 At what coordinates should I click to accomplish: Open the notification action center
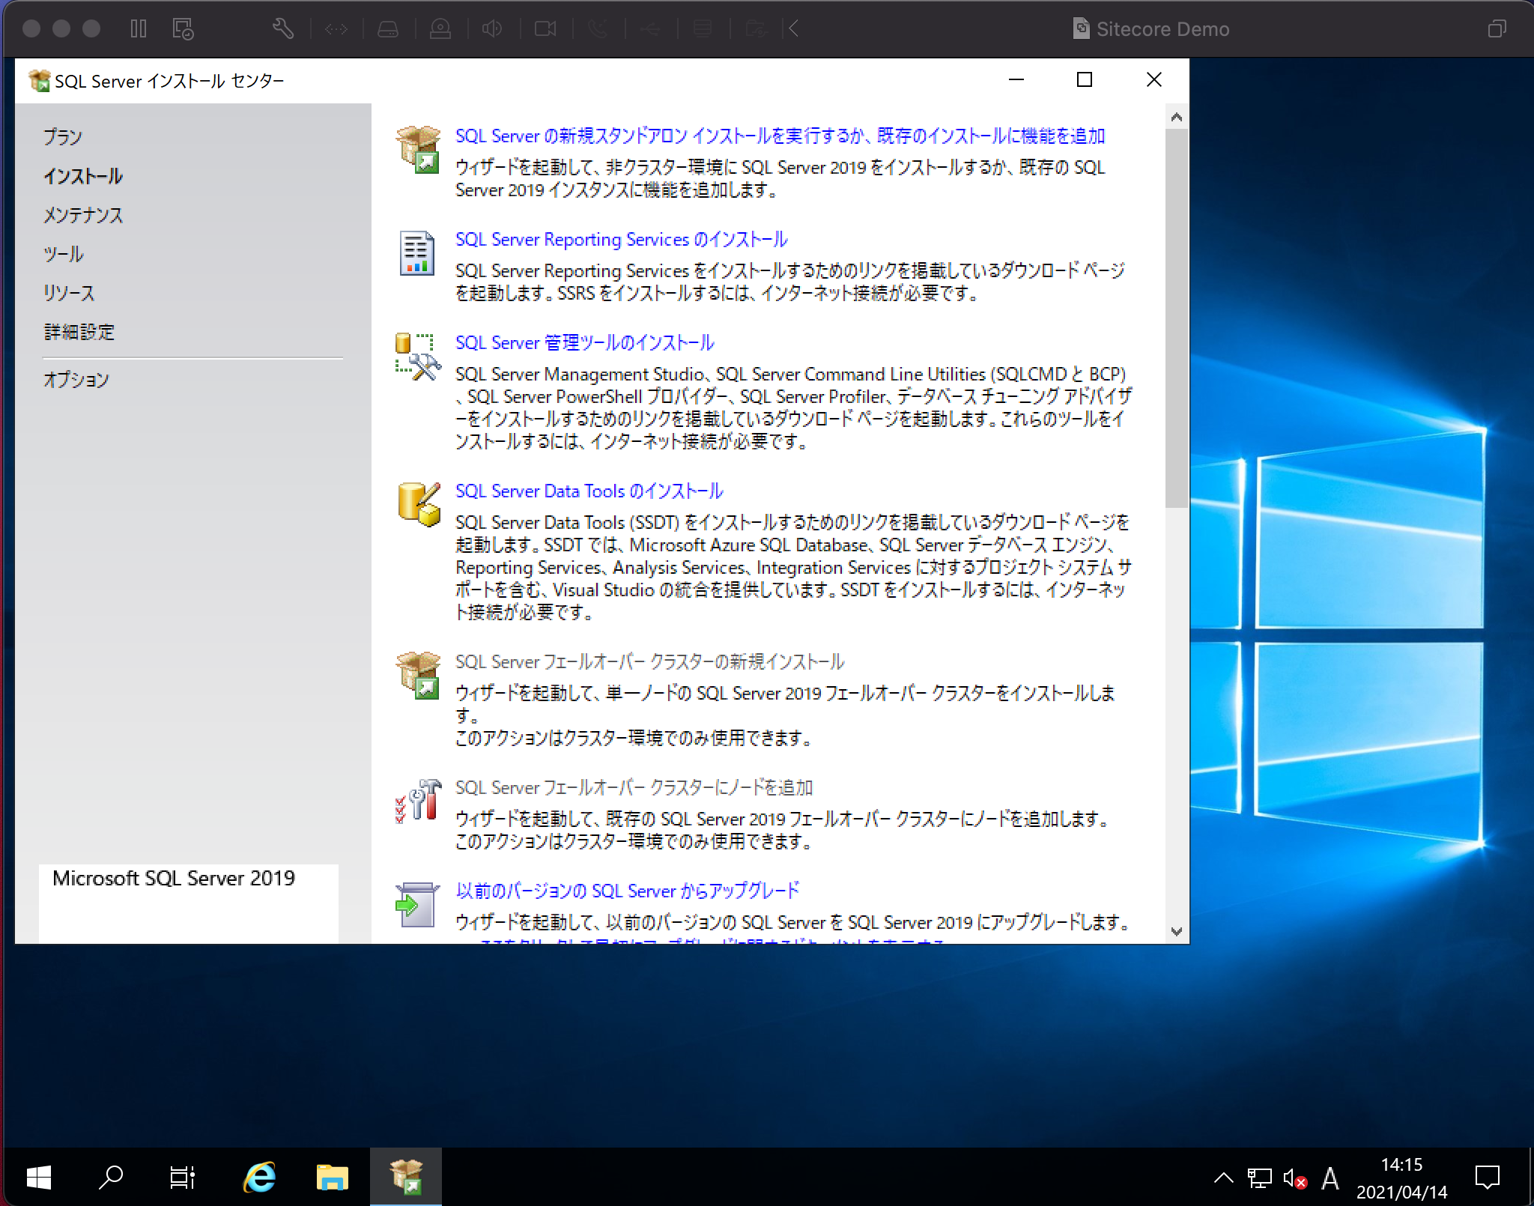[1488, 1178]
